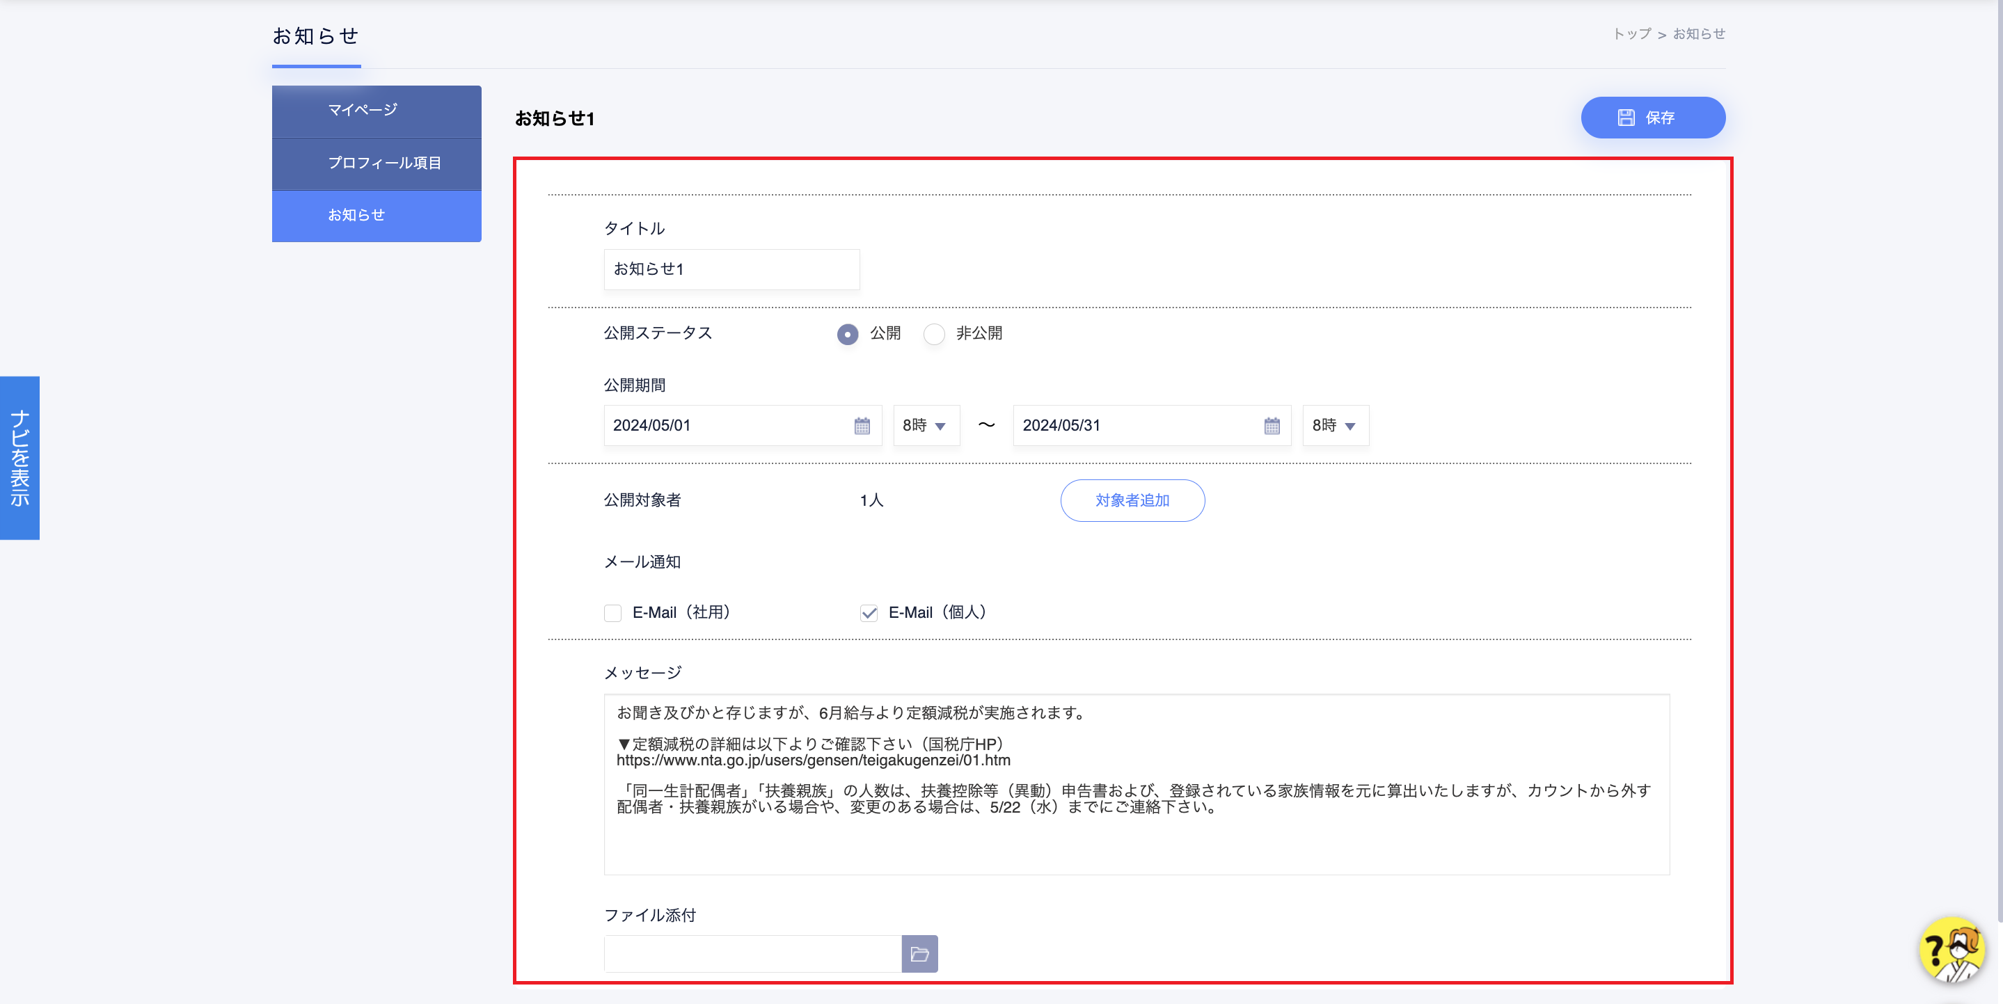Select the 非公開 radio button
2003x1004 pixels.
[x=934, y=334]
